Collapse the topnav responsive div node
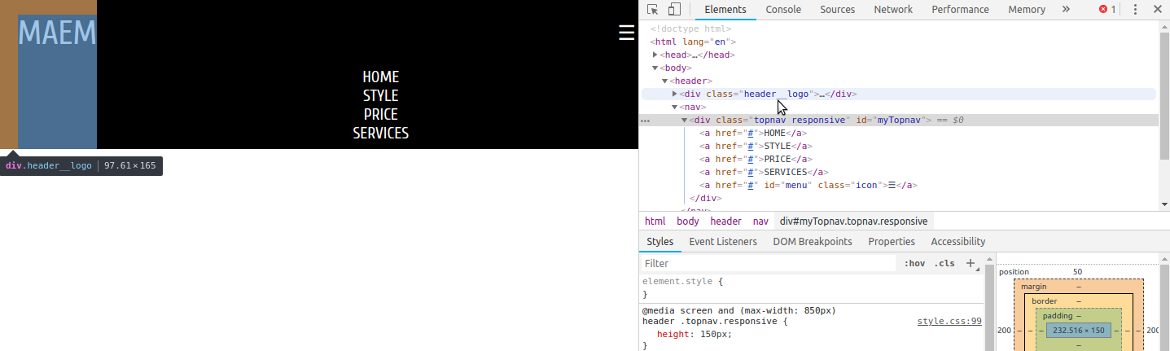Screen dimensions: 1170x351 [x=685, y=121]
